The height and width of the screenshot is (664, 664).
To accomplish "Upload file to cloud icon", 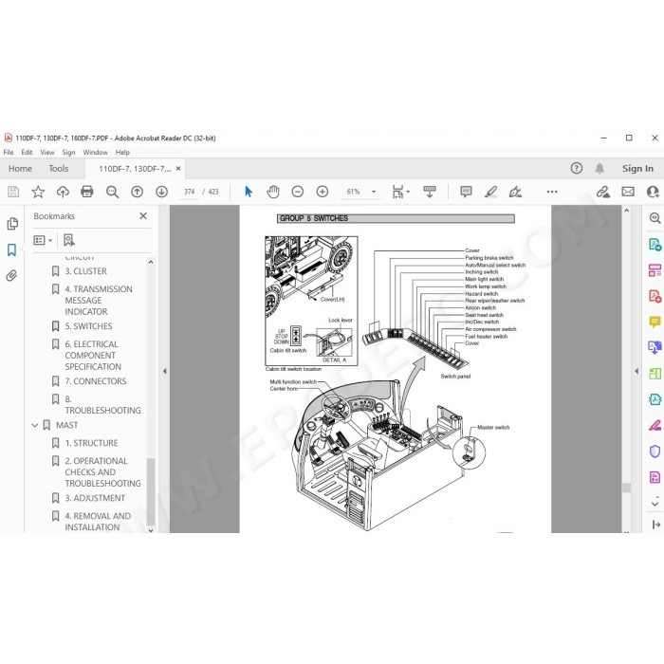I will (63, 192).
